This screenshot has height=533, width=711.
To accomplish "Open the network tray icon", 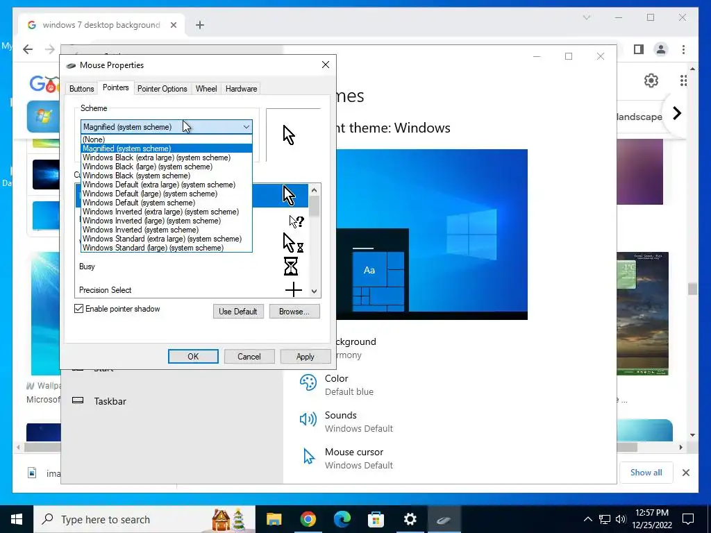I will pyautogui.click(x=605, y=519).
